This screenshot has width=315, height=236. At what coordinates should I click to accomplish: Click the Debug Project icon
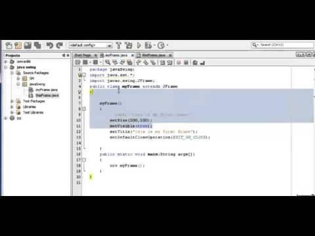click(x=148, y=45)
